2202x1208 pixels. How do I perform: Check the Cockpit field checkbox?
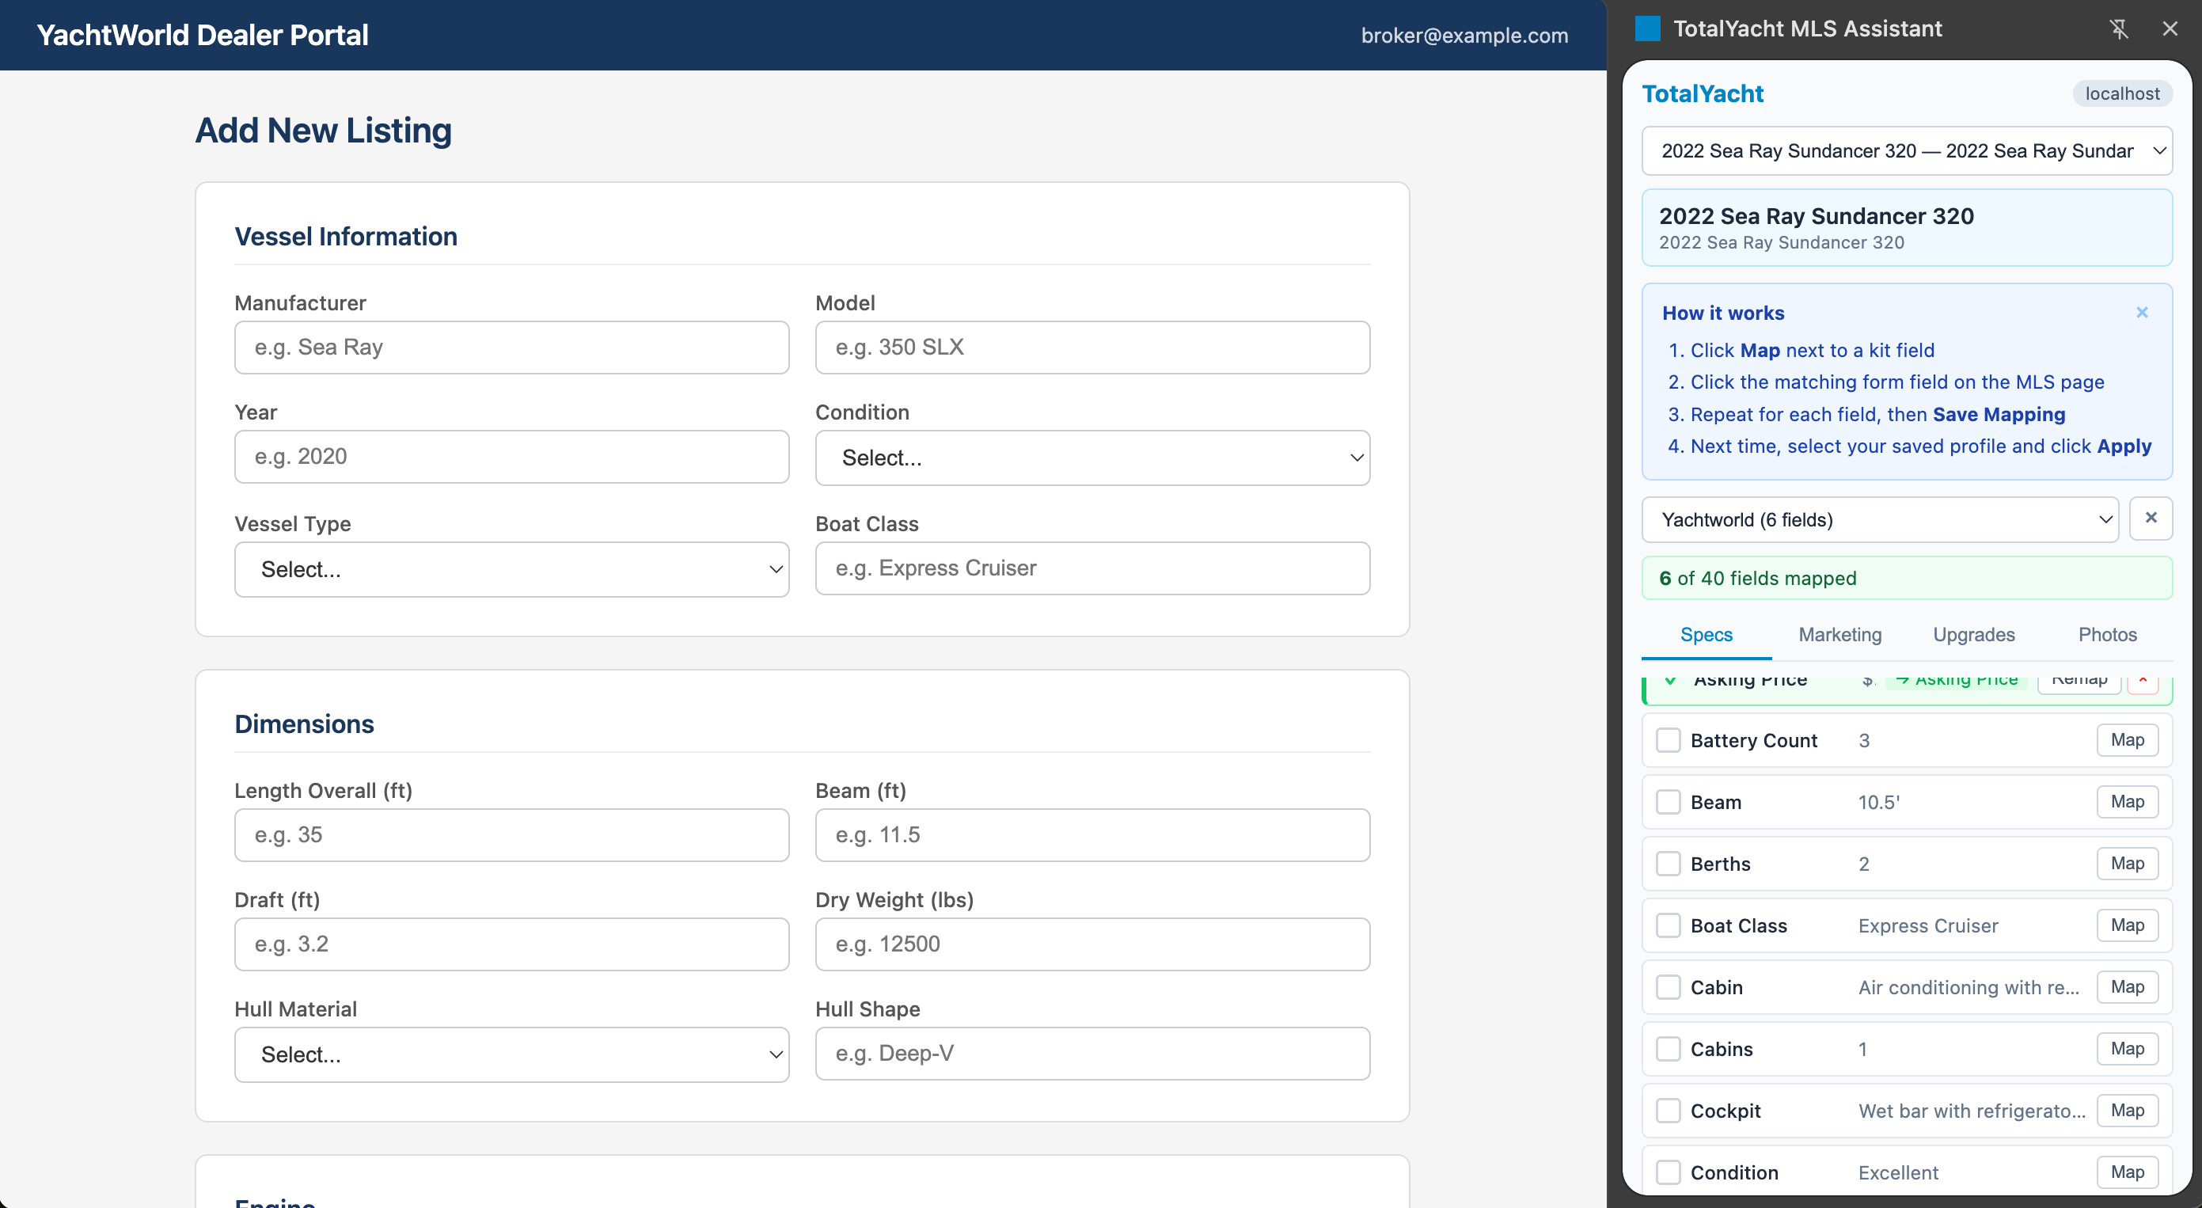[1668, 1111]
